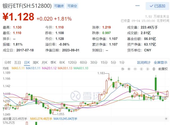170x125 pixels.
Task: Click the candlestick style icon beside 前复权
Action: 154,69
